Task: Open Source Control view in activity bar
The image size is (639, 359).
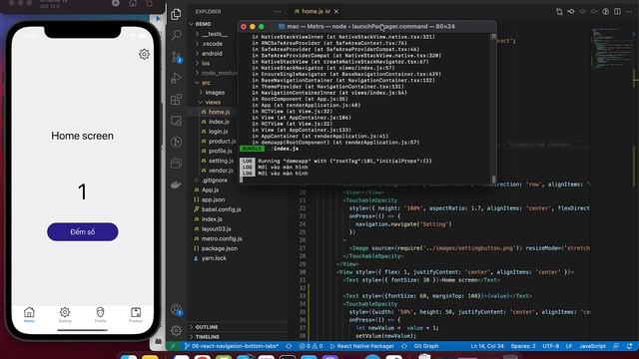Action: click(x=176, y=57)
